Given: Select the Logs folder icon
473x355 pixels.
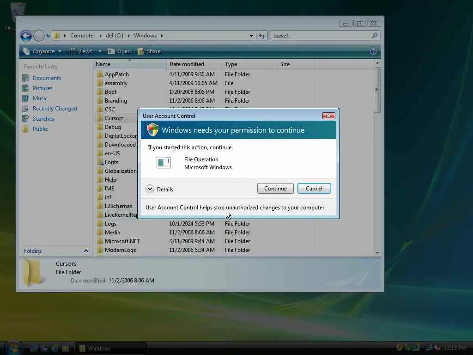Looking at the screenshot, I should pyautogui.click(x=100, y=224).
